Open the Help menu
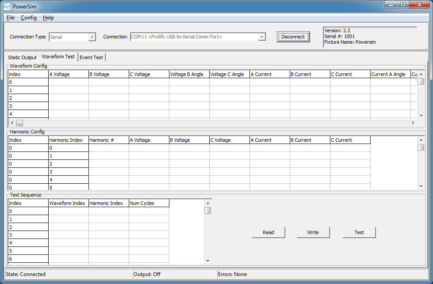Viewport: 433px width, 284px height. (48, 18)
